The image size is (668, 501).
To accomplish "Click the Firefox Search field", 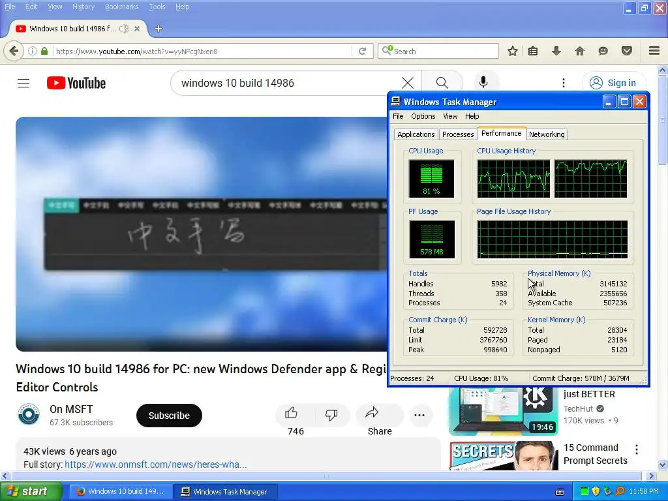I will click(438, 51).
